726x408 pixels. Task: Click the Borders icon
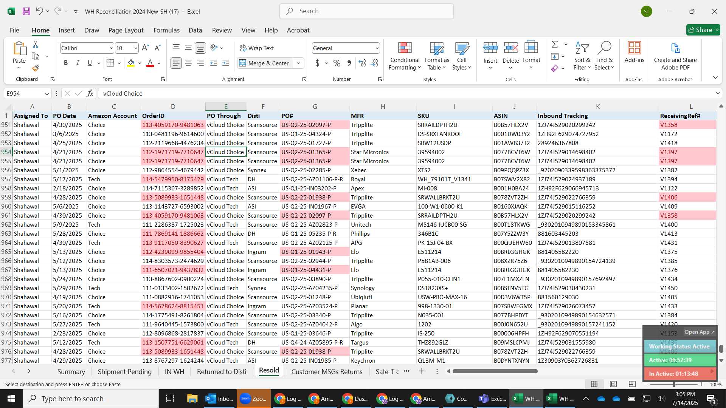(110, 63)
